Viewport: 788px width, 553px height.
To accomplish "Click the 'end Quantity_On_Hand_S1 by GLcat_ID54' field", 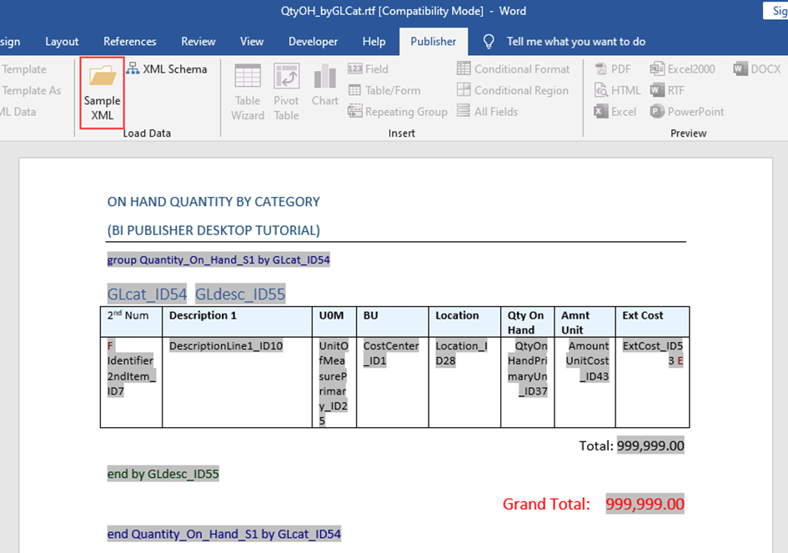I will pos(224,534).
